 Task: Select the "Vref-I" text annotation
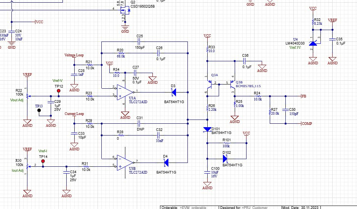43,151
